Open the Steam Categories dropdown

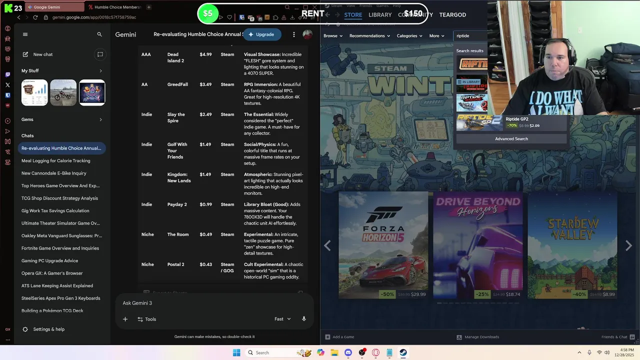point(409,35)
